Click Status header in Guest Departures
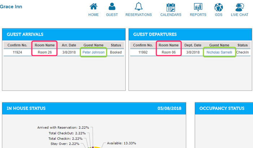The width and height of the screenshot is (253, 148). (242, 45)
